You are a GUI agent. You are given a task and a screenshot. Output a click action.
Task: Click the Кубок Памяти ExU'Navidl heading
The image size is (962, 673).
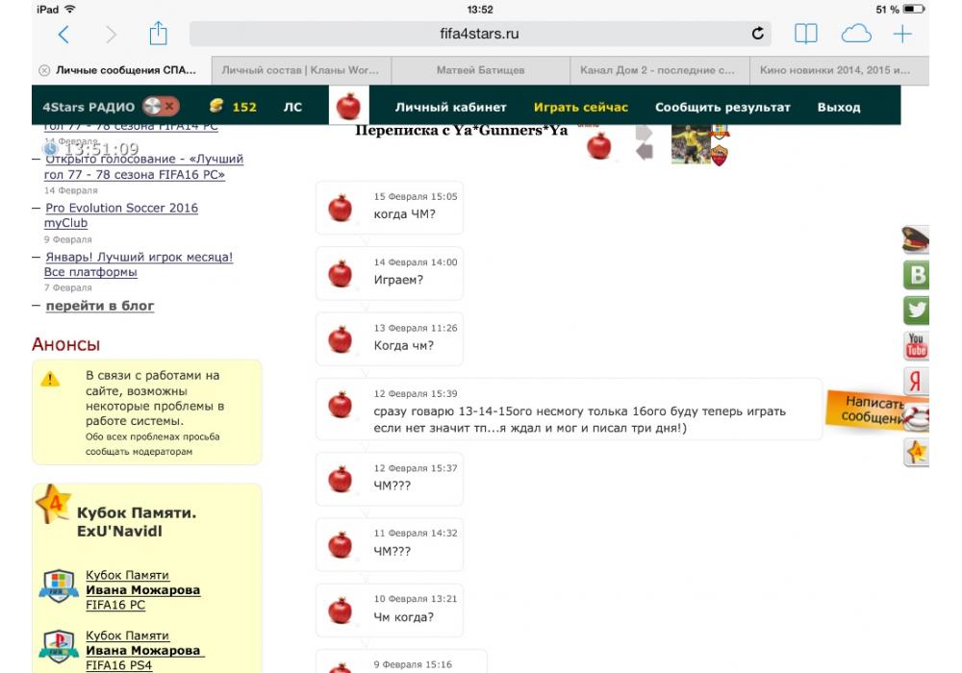[x=137, y=522]
